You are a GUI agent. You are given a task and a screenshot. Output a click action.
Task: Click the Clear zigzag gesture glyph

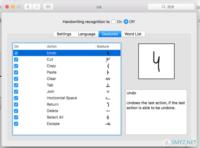108,79
